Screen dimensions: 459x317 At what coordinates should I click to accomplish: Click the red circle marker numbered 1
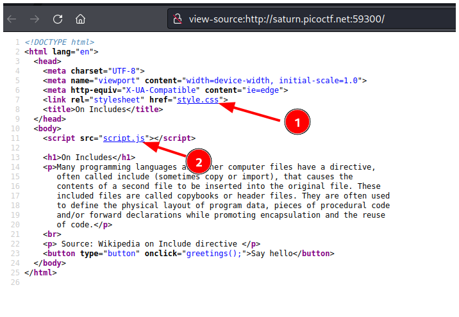point(297,120)
